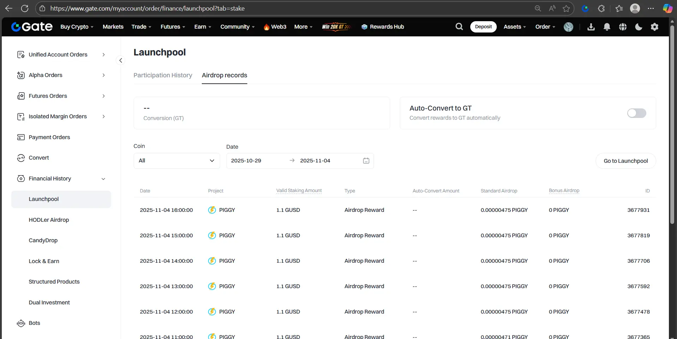
Task: Click the download app icon
Action: point(591,27)
